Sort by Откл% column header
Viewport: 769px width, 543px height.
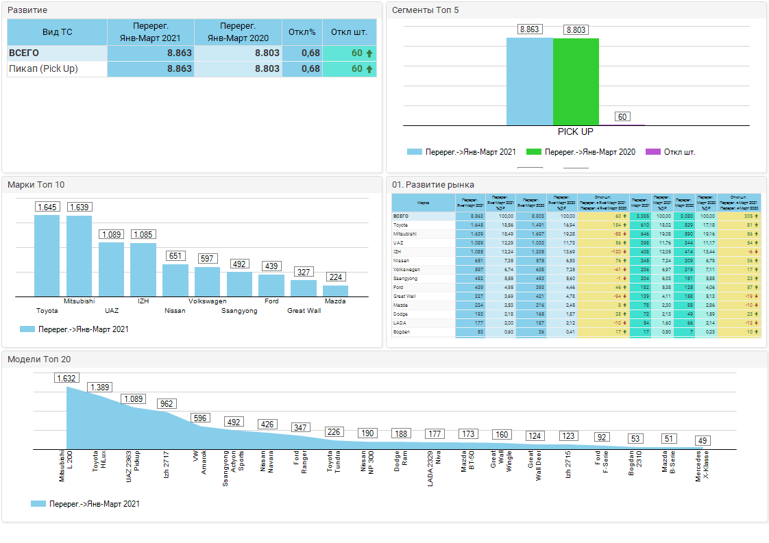coord(302,32)
